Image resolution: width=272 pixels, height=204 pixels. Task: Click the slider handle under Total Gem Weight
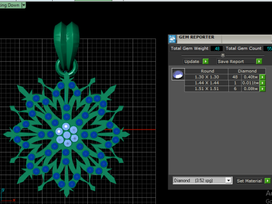coord(223,55)
